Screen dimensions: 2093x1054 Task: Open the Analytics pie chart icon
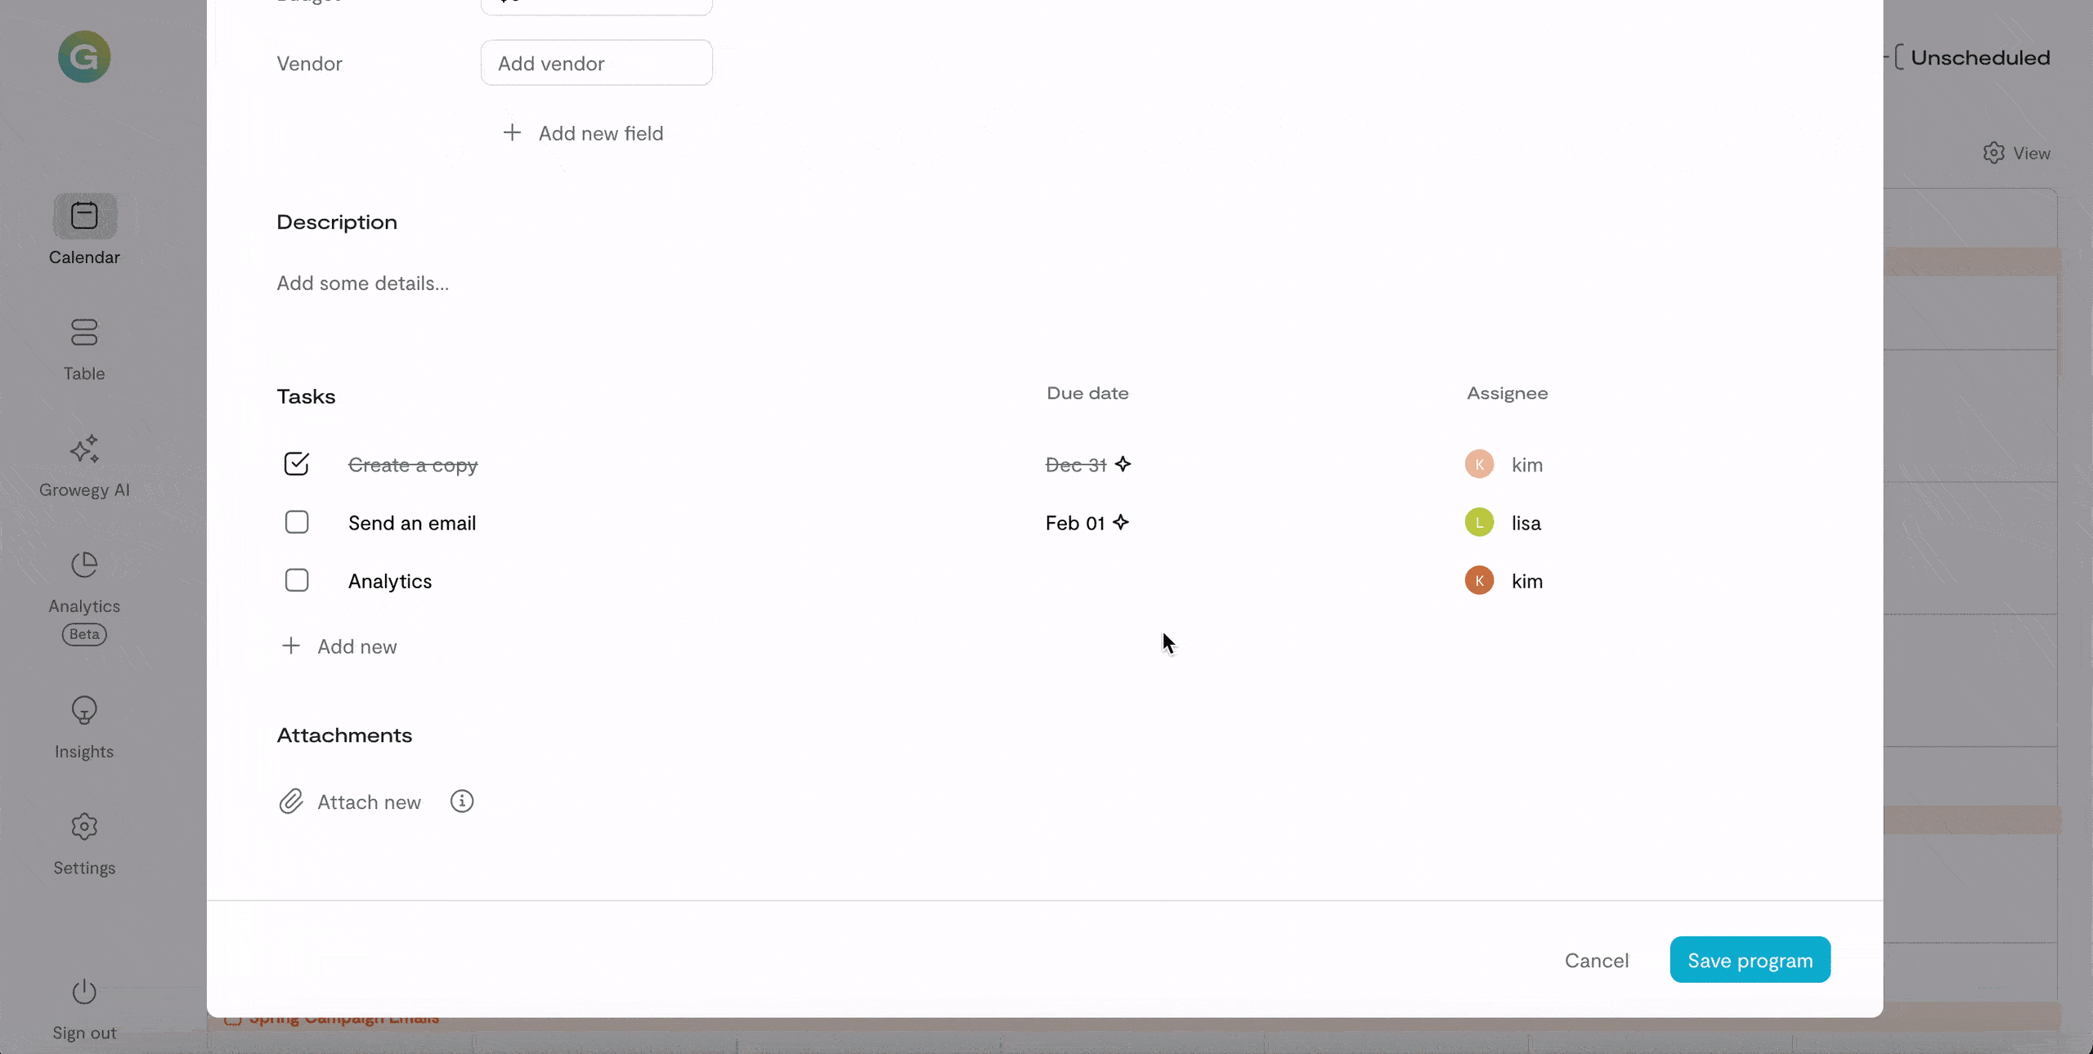point(84,565)
